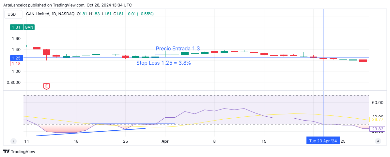Click the 'H1.83' high value
Image resolution: width=390 pixels, height=157 pixels.
pos(95,14)
